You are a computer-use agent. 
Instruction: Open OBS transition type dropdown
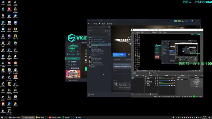pyautogui.click(x=182, y=77)
